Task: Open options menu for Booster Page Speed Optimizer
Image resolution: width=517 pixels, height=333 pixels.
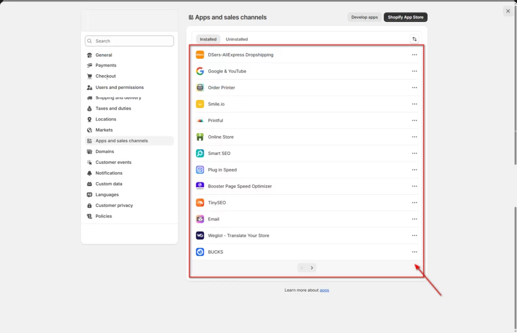Action: [415, 186]
